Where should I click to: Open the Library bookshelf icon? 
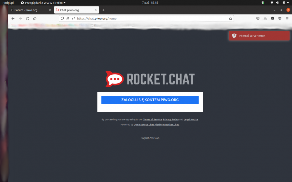coord(265,18)
